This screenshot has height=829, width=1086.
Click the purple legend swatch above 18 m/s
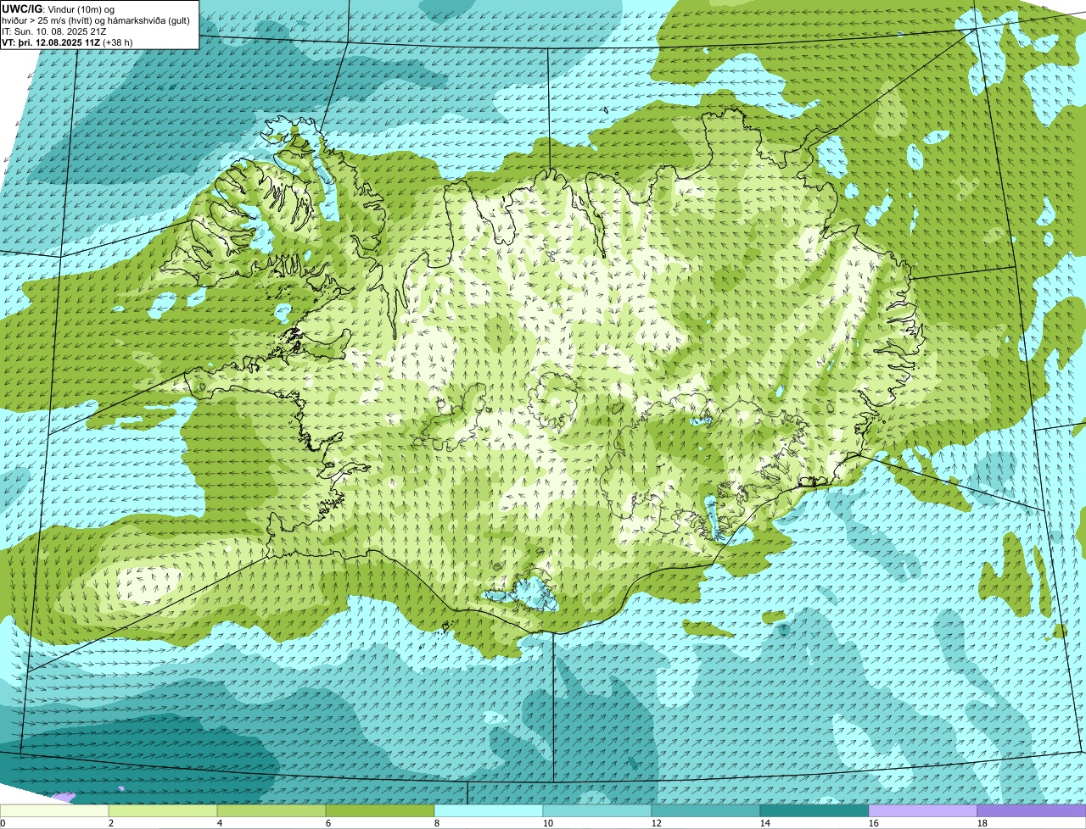1032,811
